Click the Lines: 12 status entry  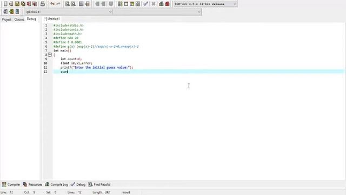75,192
